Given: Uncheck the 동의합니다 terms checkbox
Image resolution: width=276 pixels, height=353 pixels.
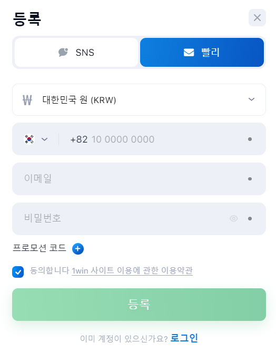Looking at the screenshot, I should click(x=18, y=272).
